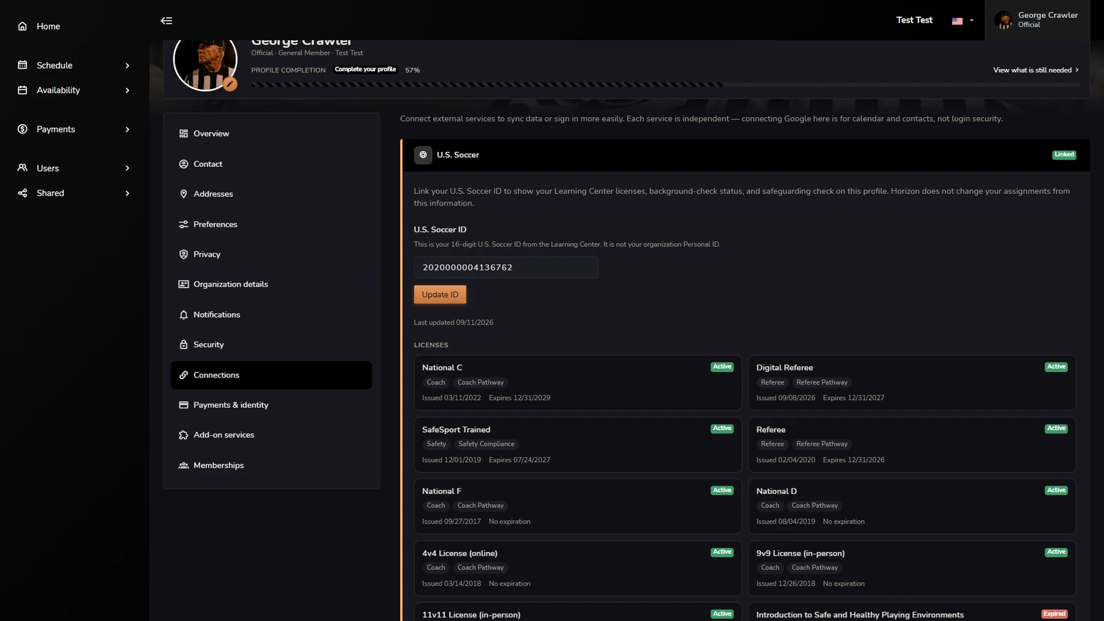Click Complete your profile button

[x=365, y=70]
